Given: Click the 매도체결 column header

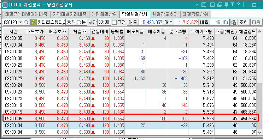Looking at the screenshot, I should coord(135,31).
